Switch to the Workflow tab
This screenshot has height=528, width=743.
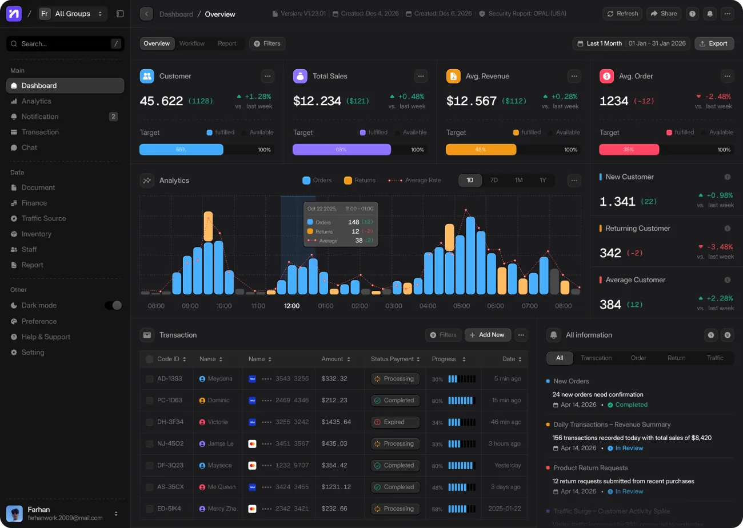pos(191,43)
